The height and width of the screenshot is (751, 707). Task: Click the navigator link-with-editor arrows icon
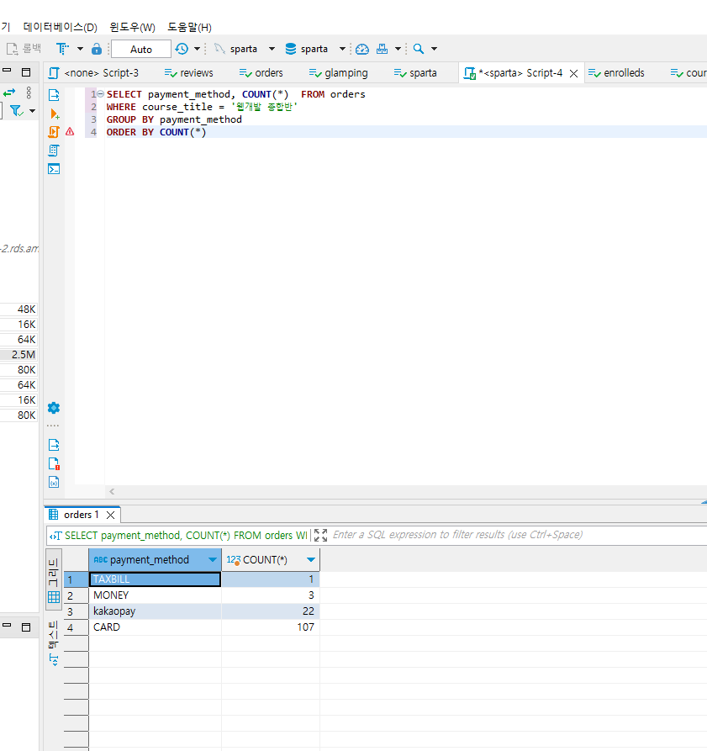point(9,92)
